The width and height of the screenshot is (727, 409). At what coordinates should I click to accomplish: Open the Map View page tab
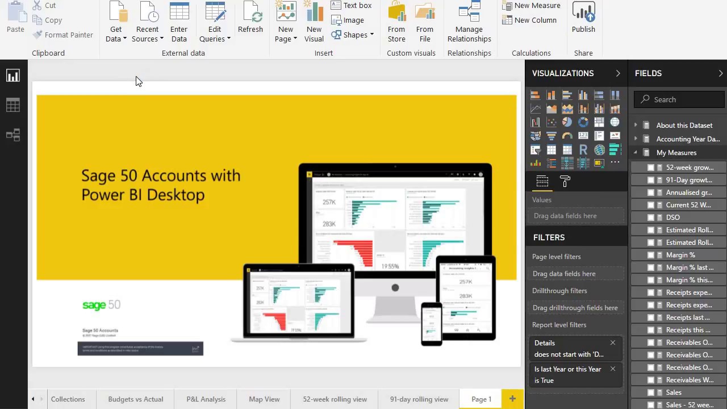(264, 399)
